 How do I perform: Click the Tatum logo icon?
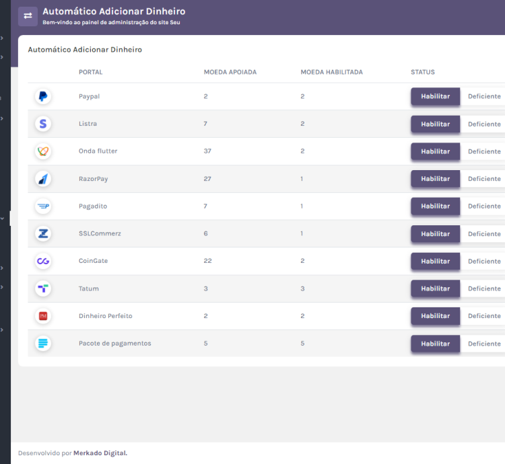click(x=43, y=288)
